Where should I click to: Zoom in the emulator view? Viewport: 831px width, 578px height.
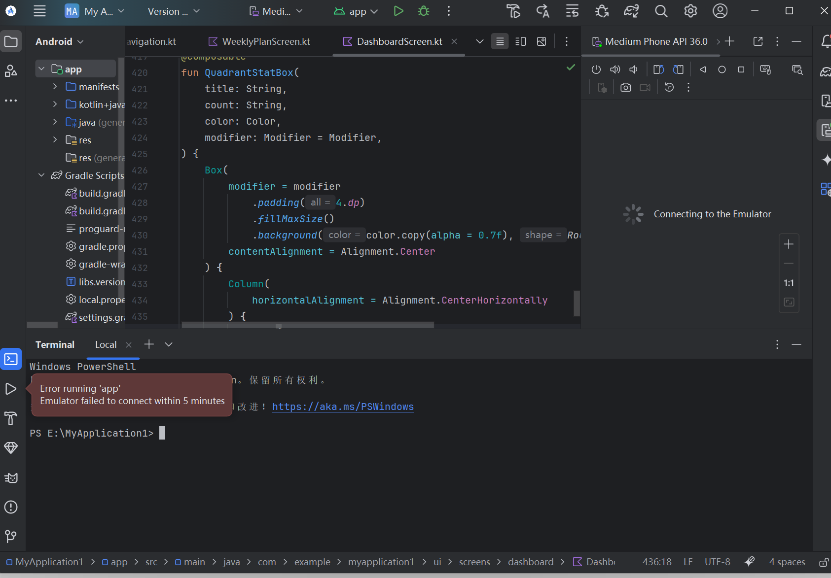(x=789, y=244)
